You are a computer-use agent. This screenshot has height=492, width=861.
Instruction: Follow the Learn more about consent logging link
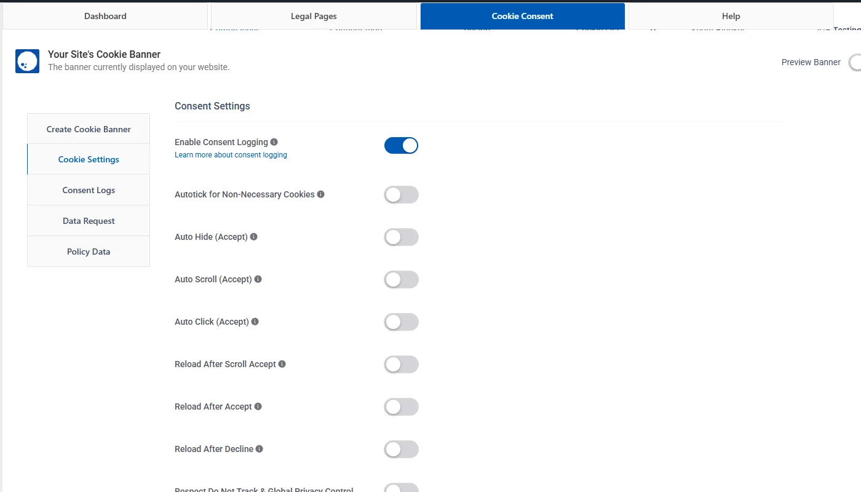coord(230,154)
